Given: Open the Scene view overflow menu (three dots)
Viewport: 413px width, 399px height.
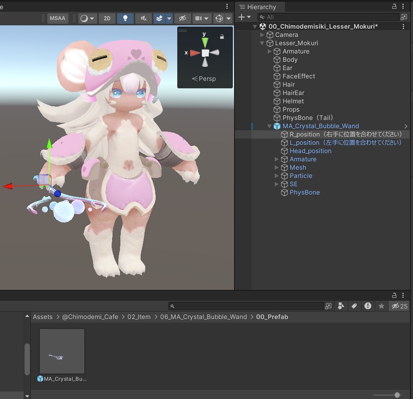Looking at the screenshot, I should tap(226, 7).
